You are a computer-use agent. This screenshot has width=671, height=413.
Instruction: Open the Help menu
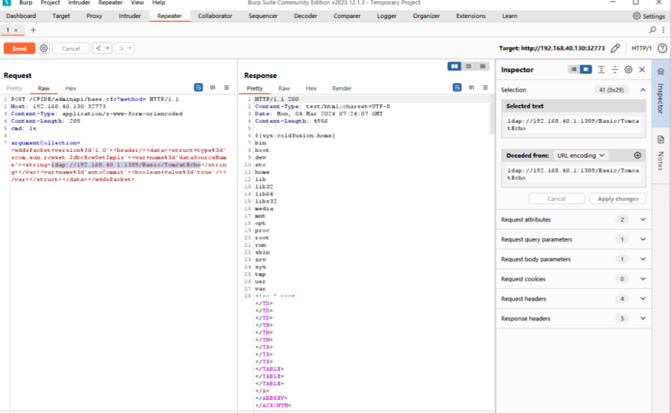[159, 2]
